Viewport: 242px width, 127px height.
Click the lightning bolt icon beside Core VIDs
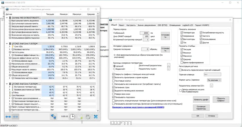(13, 46)
